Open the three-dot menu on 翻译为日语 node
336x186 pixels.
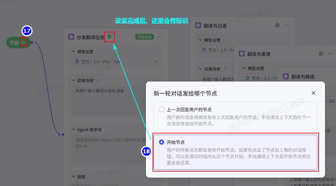pos(287,25)
